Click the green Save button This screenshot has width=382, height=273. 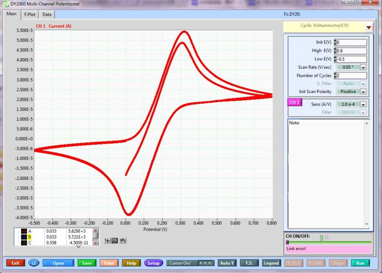coord(87,263)
